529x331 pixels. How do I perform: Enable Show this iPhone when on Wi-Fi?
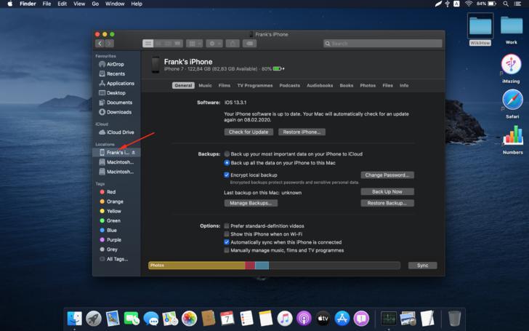point(227,234)
